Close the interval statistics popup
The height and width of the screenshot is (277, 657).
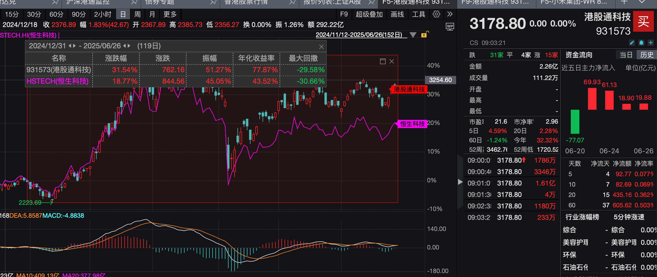322,47
